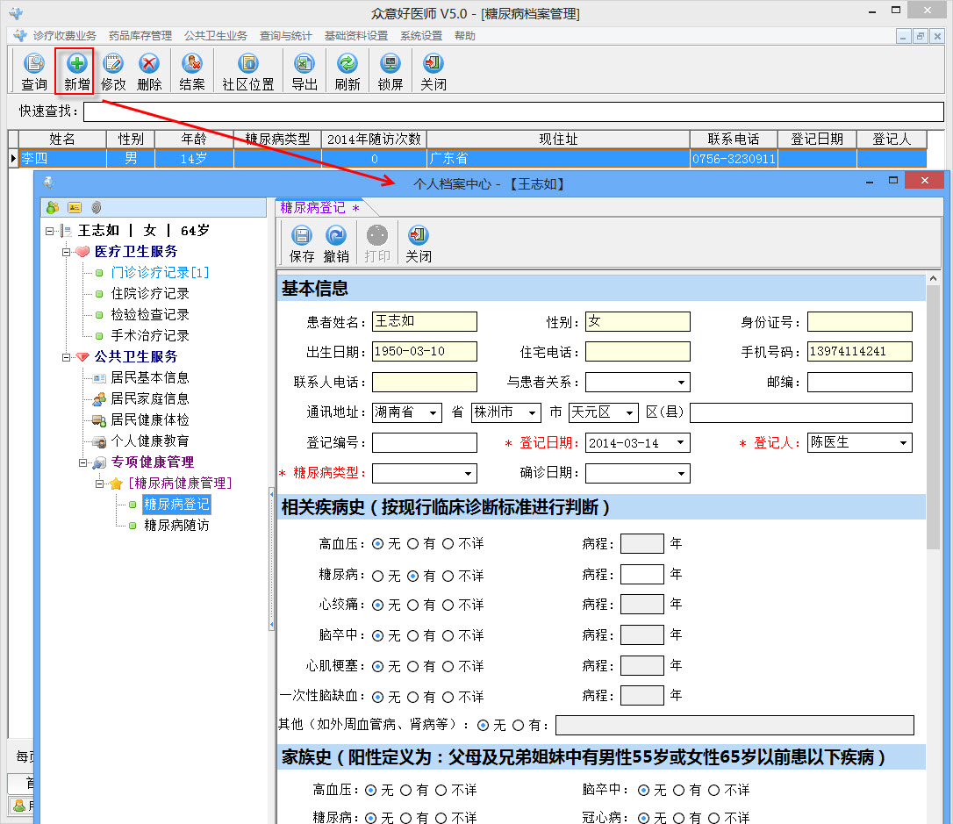Click the 导出 export icon
The width and height of the screenshot is (953, 824).
point(304,71)
